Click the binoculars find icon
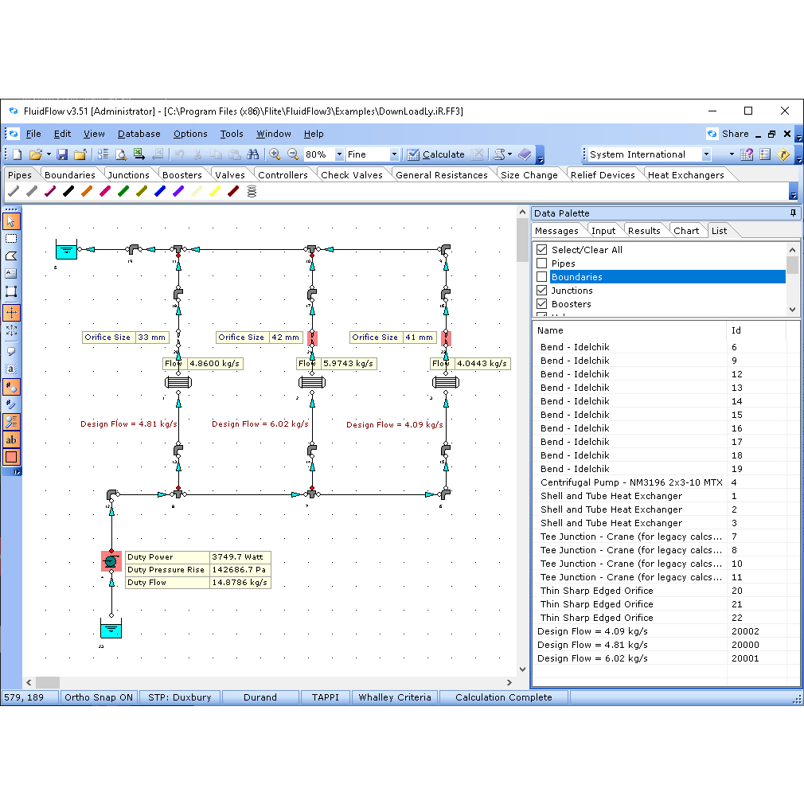Image resolution: width=804 pixels, height=804 pixels. 253,154
